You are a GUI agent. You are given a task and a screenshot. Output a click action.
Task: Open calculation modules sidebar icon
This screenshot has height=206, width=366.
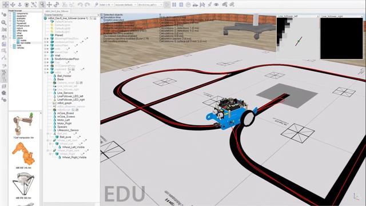[4, 30]
